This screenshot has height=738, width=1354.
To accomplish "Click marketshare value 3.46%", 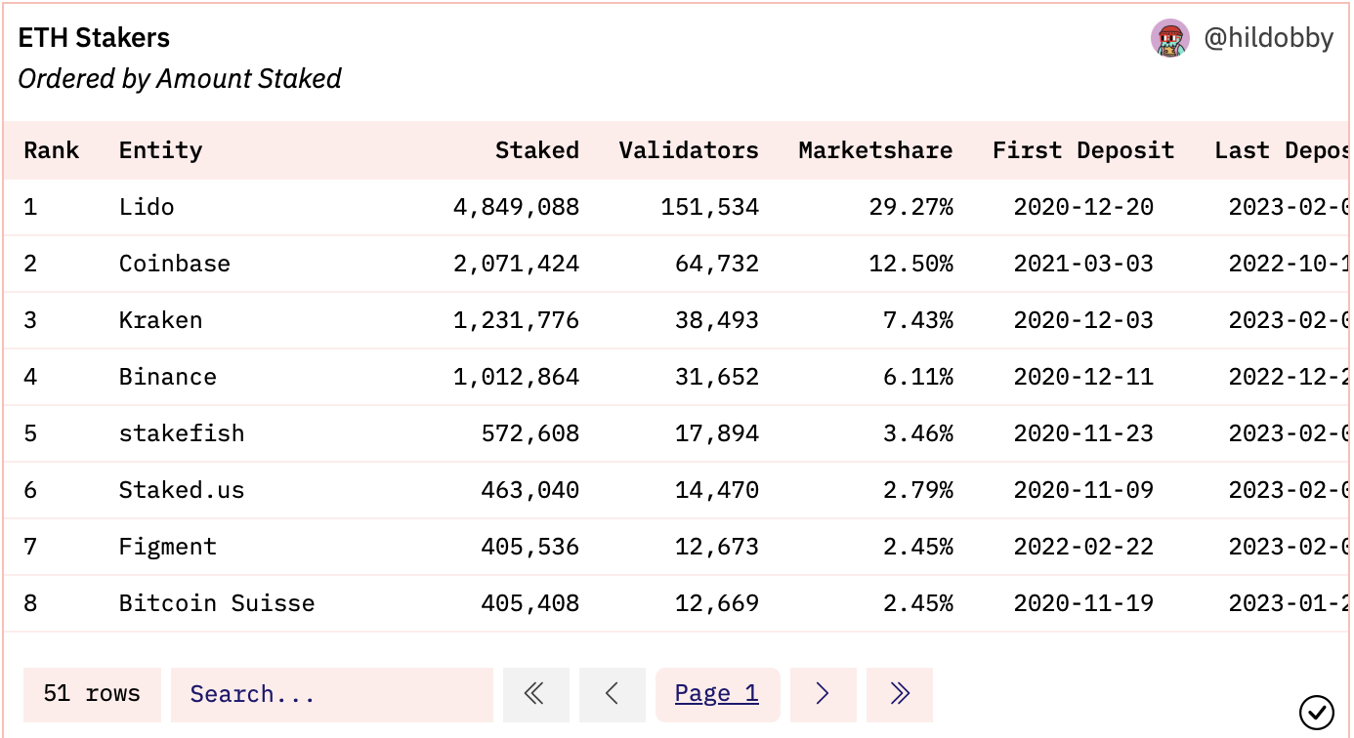I will [918, 433].
